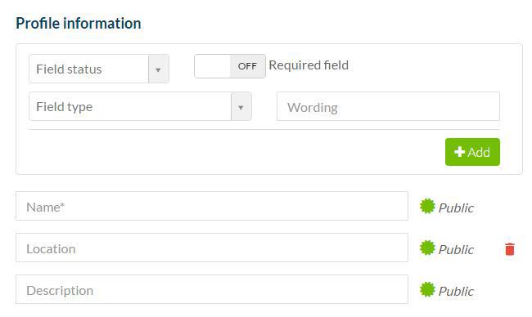Click the green Public badge beside Description
532x317 pixels.
tap(427, 289)
